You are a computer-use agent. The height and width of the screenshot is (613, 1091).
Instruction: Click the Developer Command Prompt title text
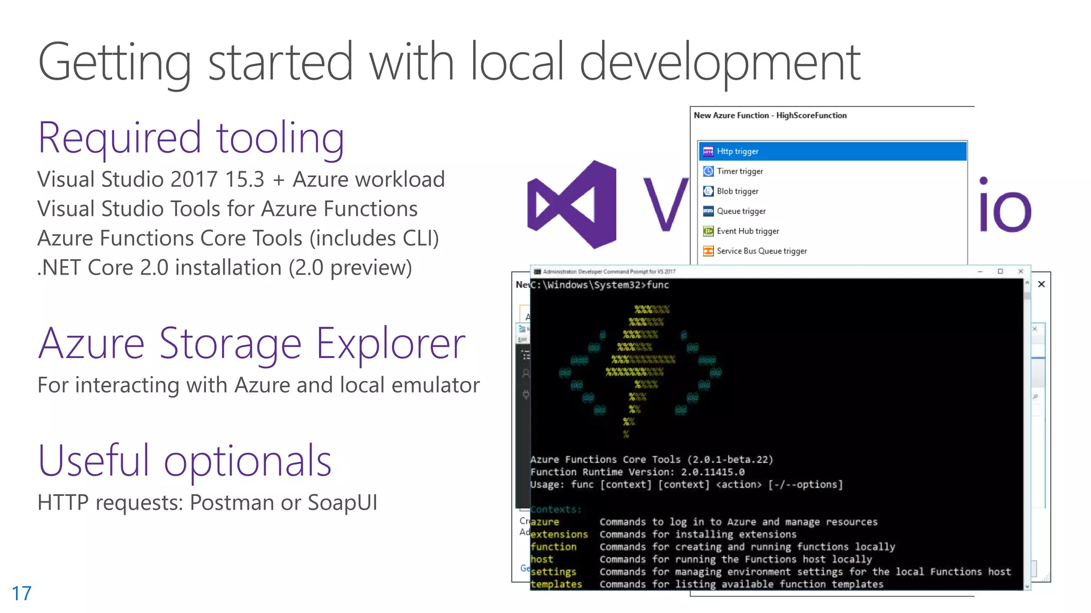609,271
